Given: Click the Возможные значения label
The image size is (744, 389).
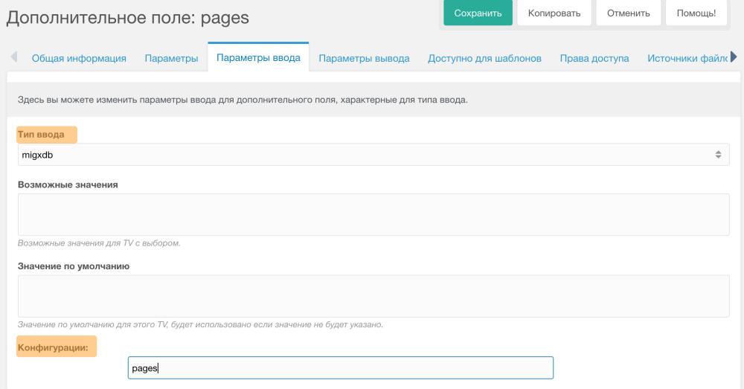Looking at the screenshot, I should pyautogui.click(x=68, y=184).
